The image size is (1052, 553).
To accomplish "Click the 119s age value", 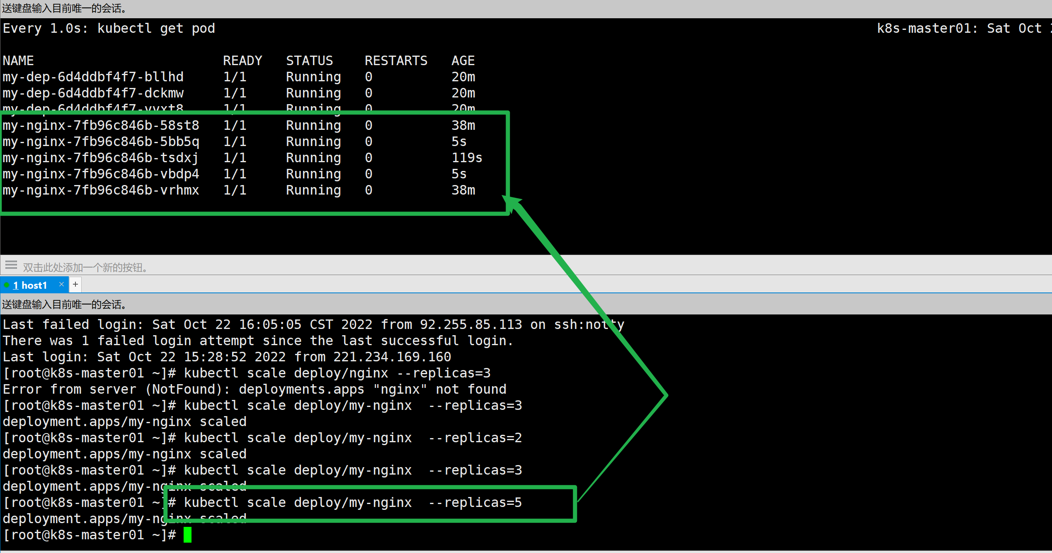I will (x=467, y=158).
